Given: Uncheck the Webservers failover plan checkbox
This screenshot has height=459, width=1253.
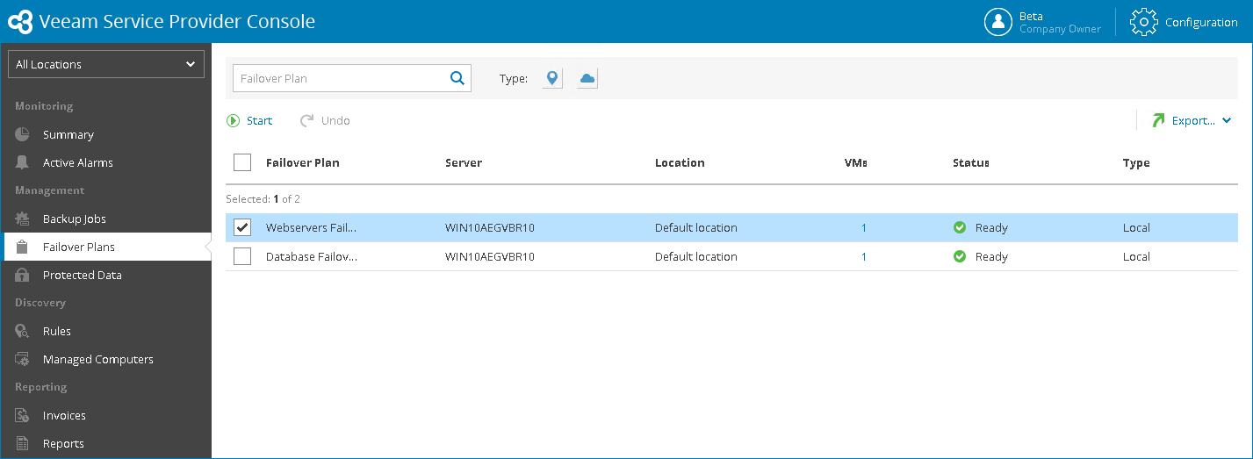Looking at the screenshot, I should coord(242,228).
